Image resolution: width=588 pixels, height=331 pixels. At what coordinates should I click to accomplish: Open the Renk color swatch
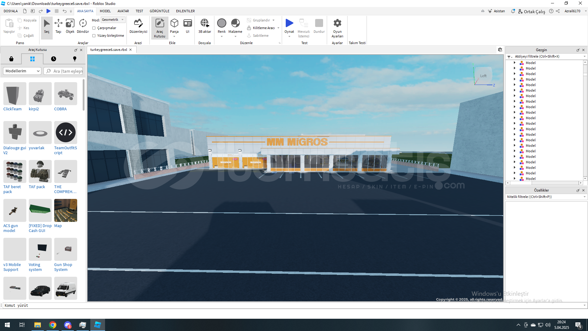tap(222, 23)
